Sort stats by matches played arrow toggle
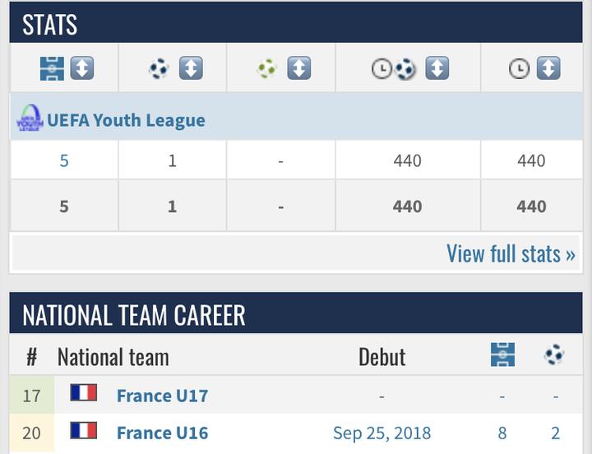 point(81,68)
